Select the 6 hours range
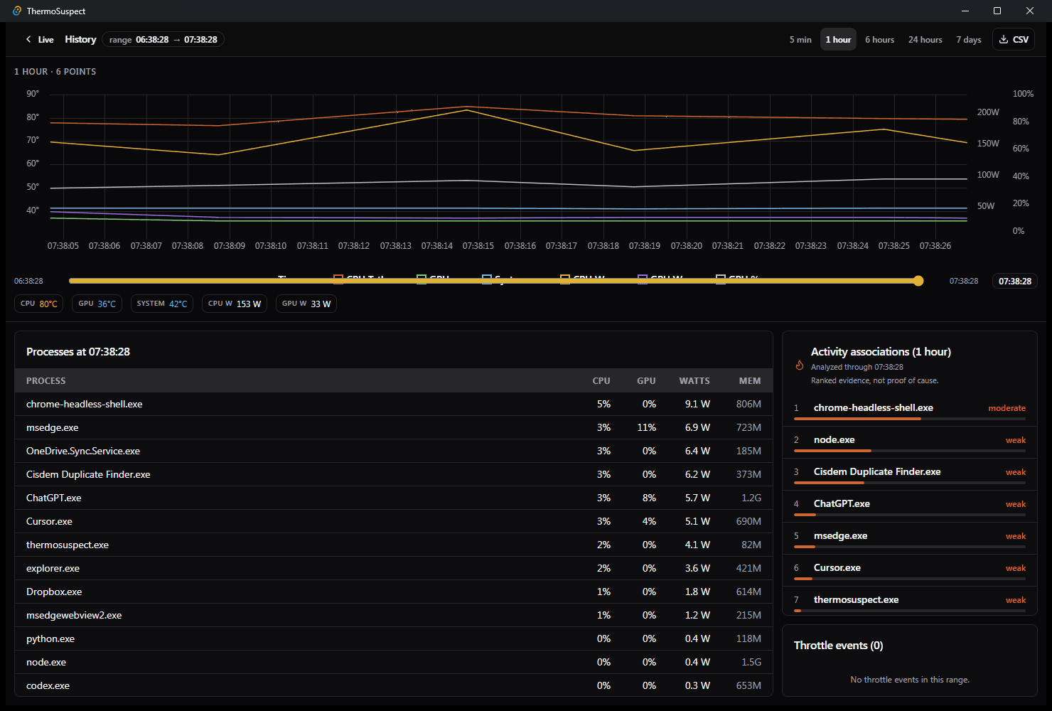 [880, 40]
